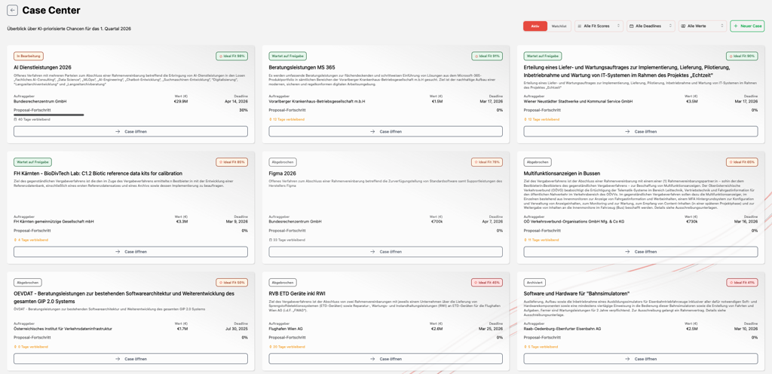
Task: Click the RVB ETD Geräte inkl RWI title
Action: [x=297, y=293]
